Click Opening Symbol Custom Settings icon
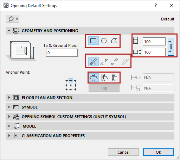 click(x=16, y=117)
